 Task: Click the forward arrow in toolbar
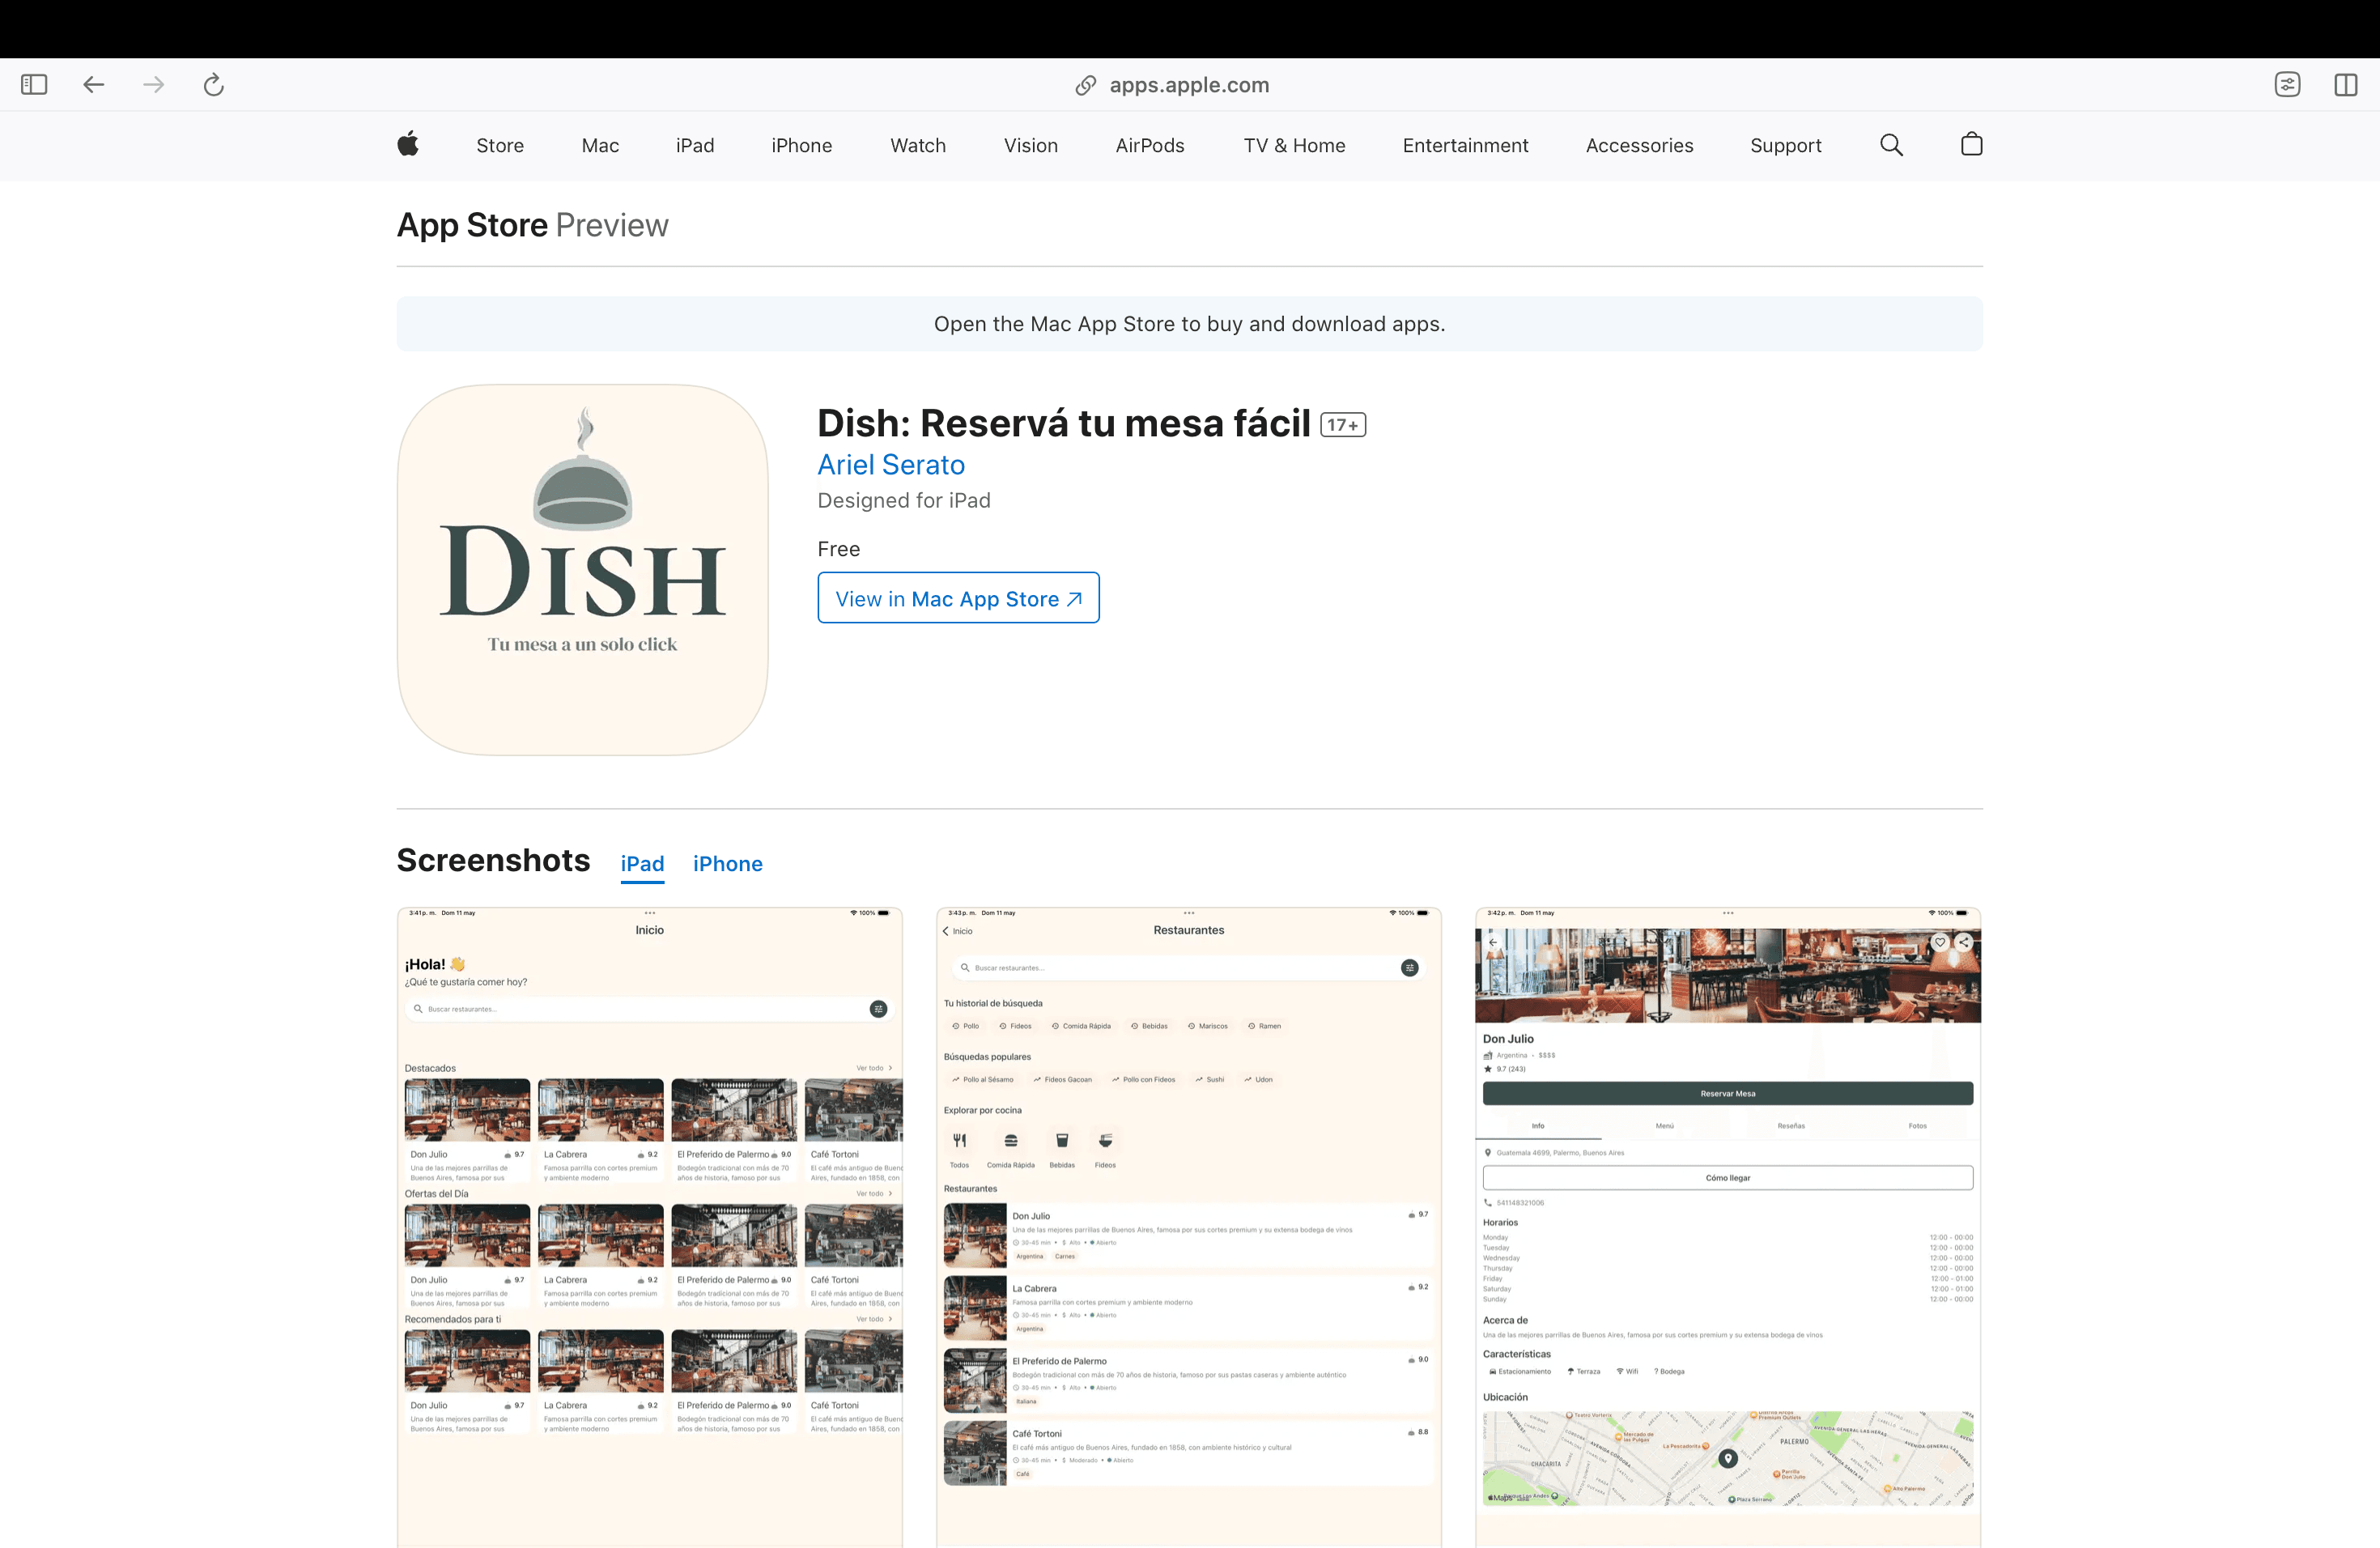153,85
